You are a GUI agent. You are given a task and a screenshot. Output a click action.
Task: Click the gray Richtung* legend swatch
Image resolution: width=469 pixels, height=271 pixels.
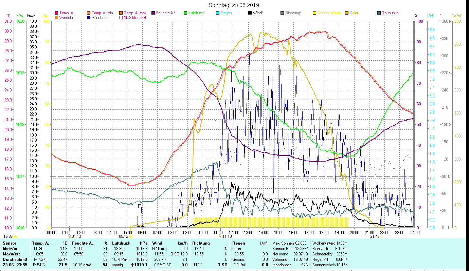coord(282,13)
